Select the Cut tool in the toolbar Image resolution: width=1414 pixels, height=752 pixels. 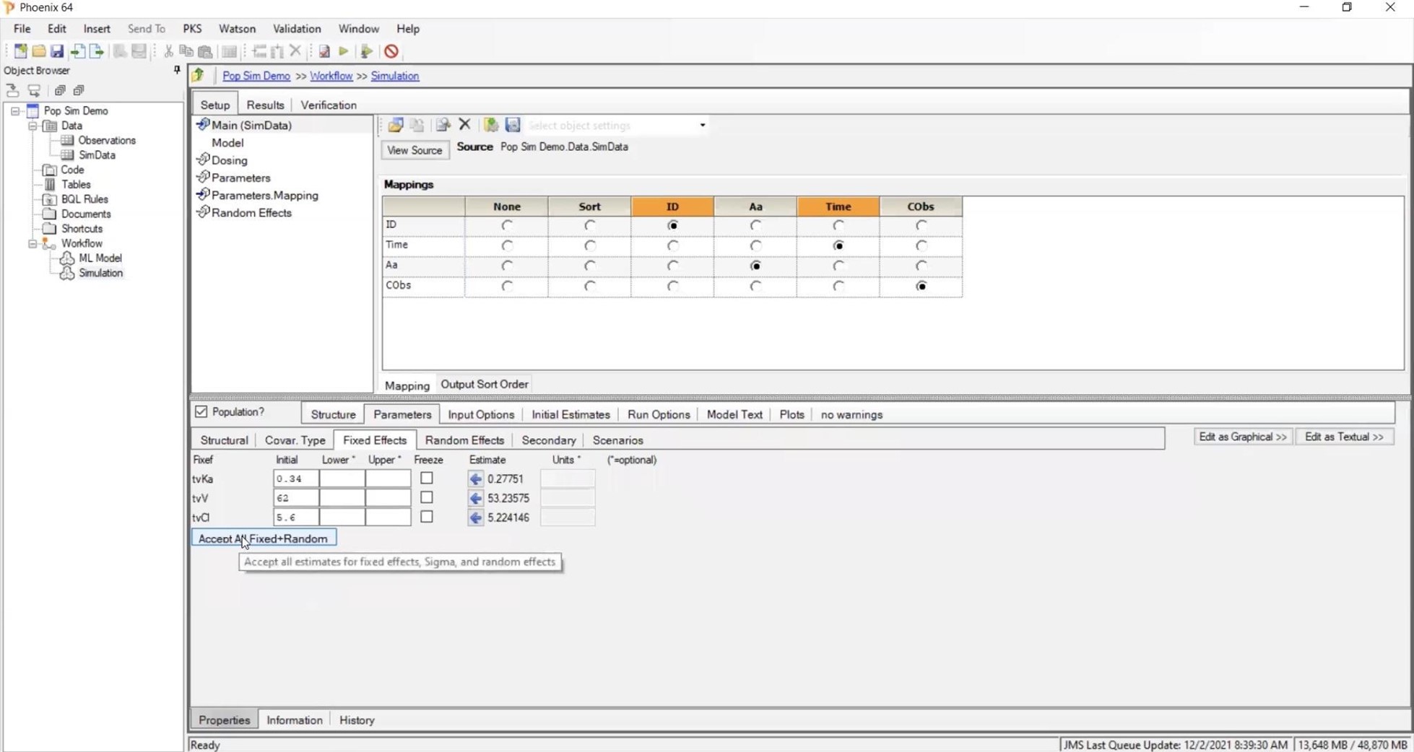pyautogui.click(x=168, y=51)
